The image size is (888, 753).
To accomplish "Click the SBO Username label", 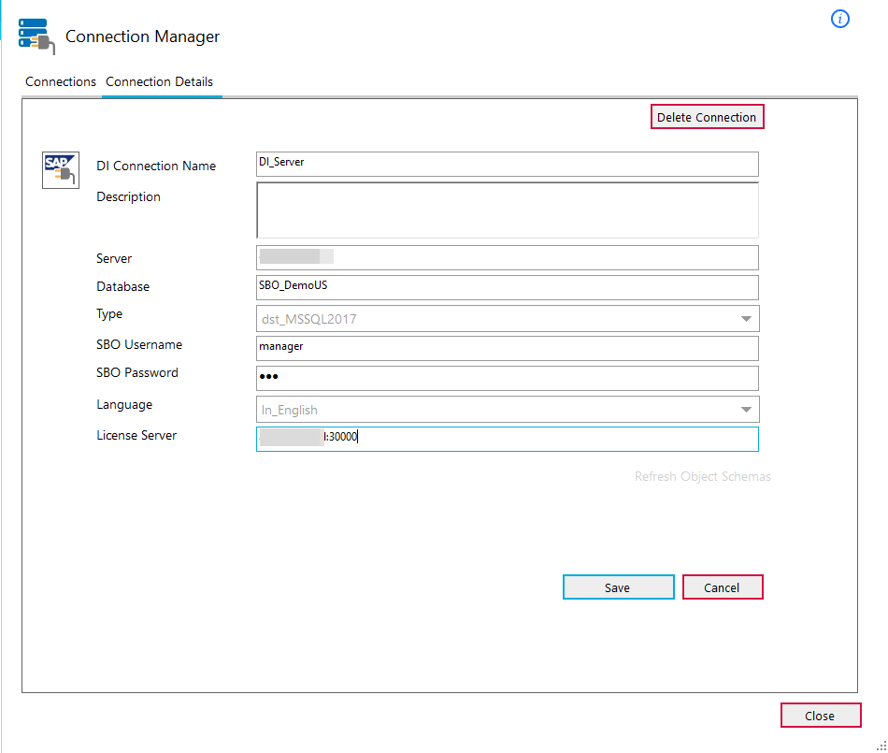I will tap(139, 344).
